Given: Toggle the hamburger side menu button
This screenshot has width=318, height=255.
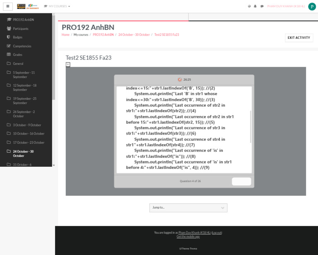Looking at the screenshot, I should click(8, 6).
